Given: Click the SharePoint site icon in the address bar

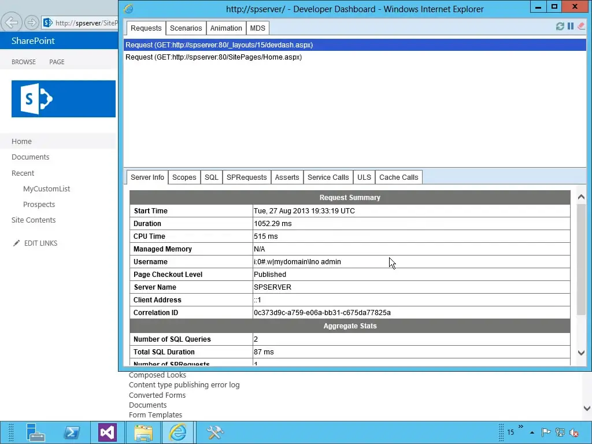Looking at the screenshot, I should 47,23.
